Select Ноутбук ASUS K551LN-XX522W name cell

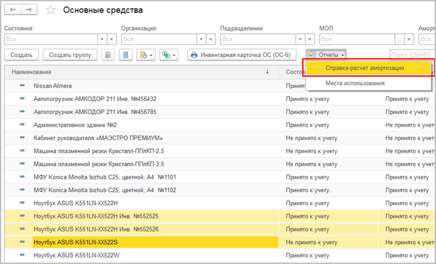pyautogui.click(x=156, y=255)
